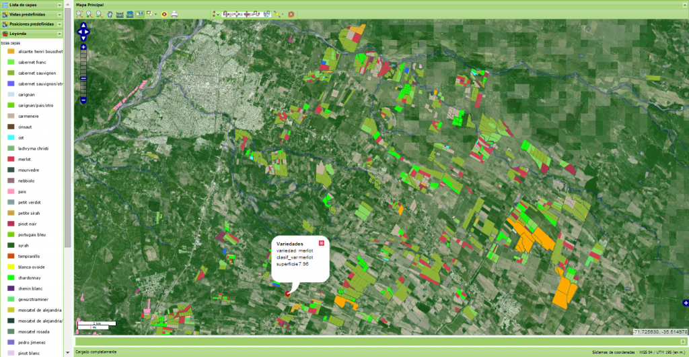Activate the pan hand tool

110,13
